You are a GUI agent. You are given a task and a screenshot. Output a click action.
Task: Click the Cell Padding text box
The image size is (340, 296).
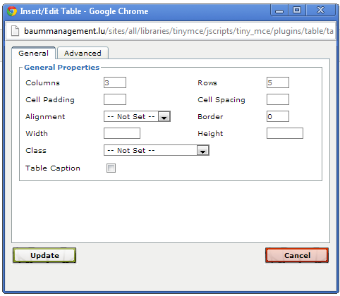click(115, 99)
